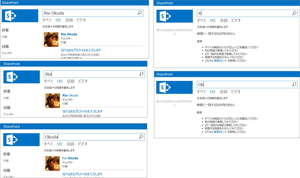Open 検索のヒント link in the 'R' query panel

click(220, 61)
